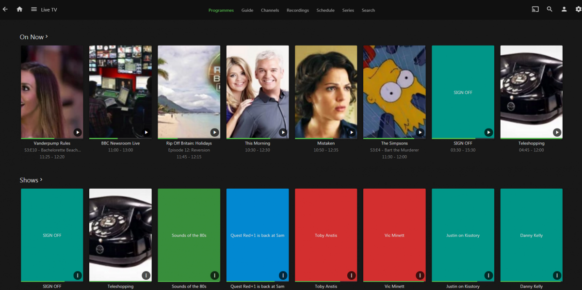582x290 pixels.
Task: Open the hamburger menu beside Live TV
Action: (34, 9)
